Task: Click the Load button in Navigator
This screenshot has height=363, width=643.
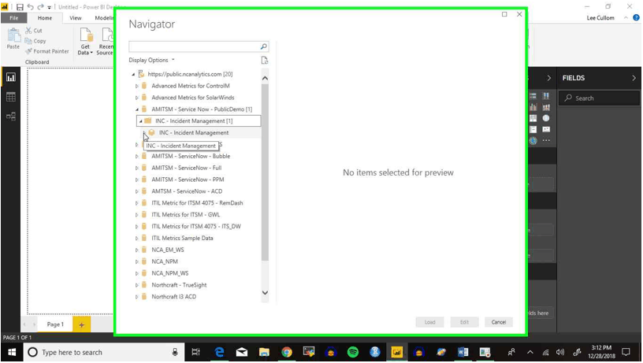Action: point(429,322)
